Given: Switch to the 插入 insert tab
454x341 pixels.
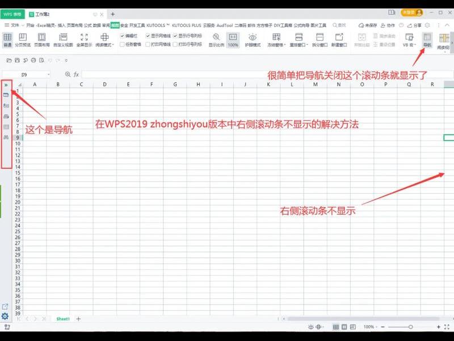Looking at the screenshot, I should (x=61, y=25).
